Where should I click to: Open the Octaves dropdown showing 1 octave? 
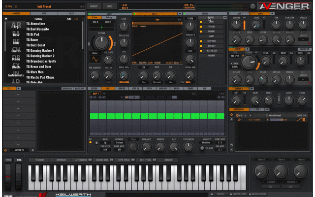coord(119,142)
